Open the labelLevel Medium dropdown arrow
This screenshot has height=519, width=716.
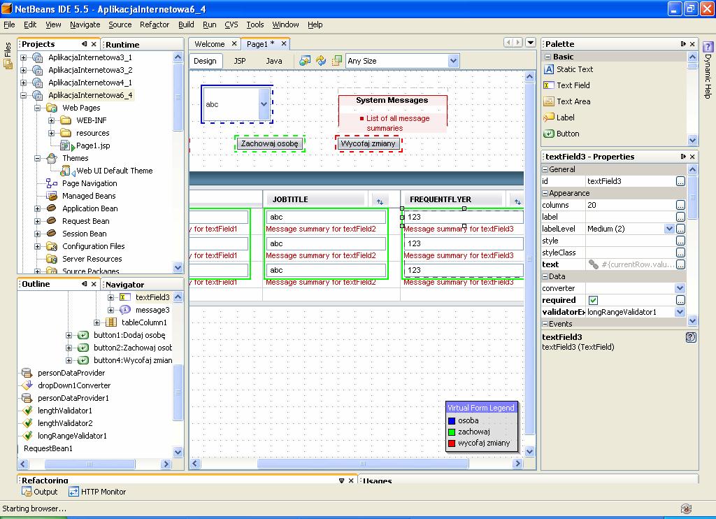point(669,229)
